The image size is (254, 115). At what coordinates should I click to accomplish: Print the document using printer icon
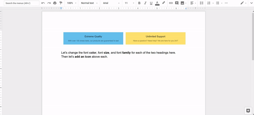coord(55,3)
